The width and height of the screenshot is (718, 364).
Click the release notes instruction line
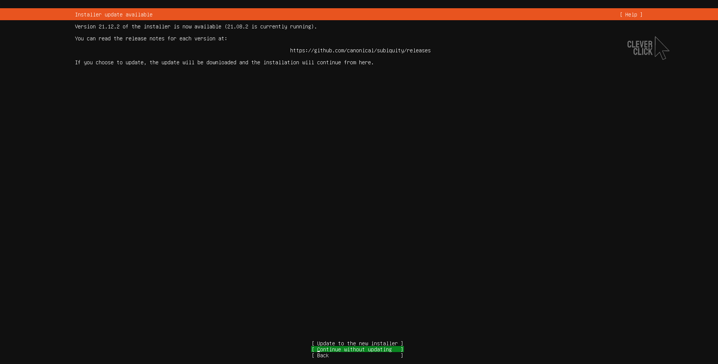(x=151, y=38)
